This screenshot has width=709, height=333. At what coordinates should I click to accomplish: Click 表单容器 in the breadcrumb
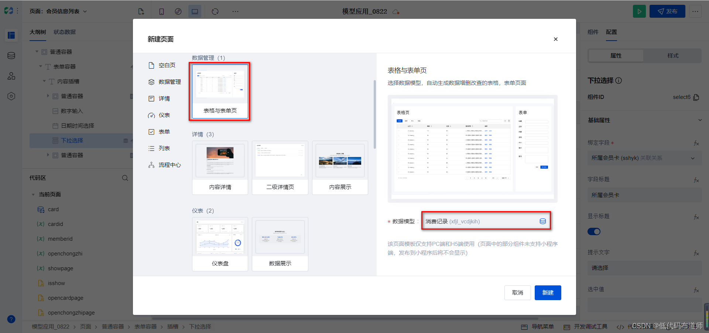pyautogui.click(x=145, y=327)
